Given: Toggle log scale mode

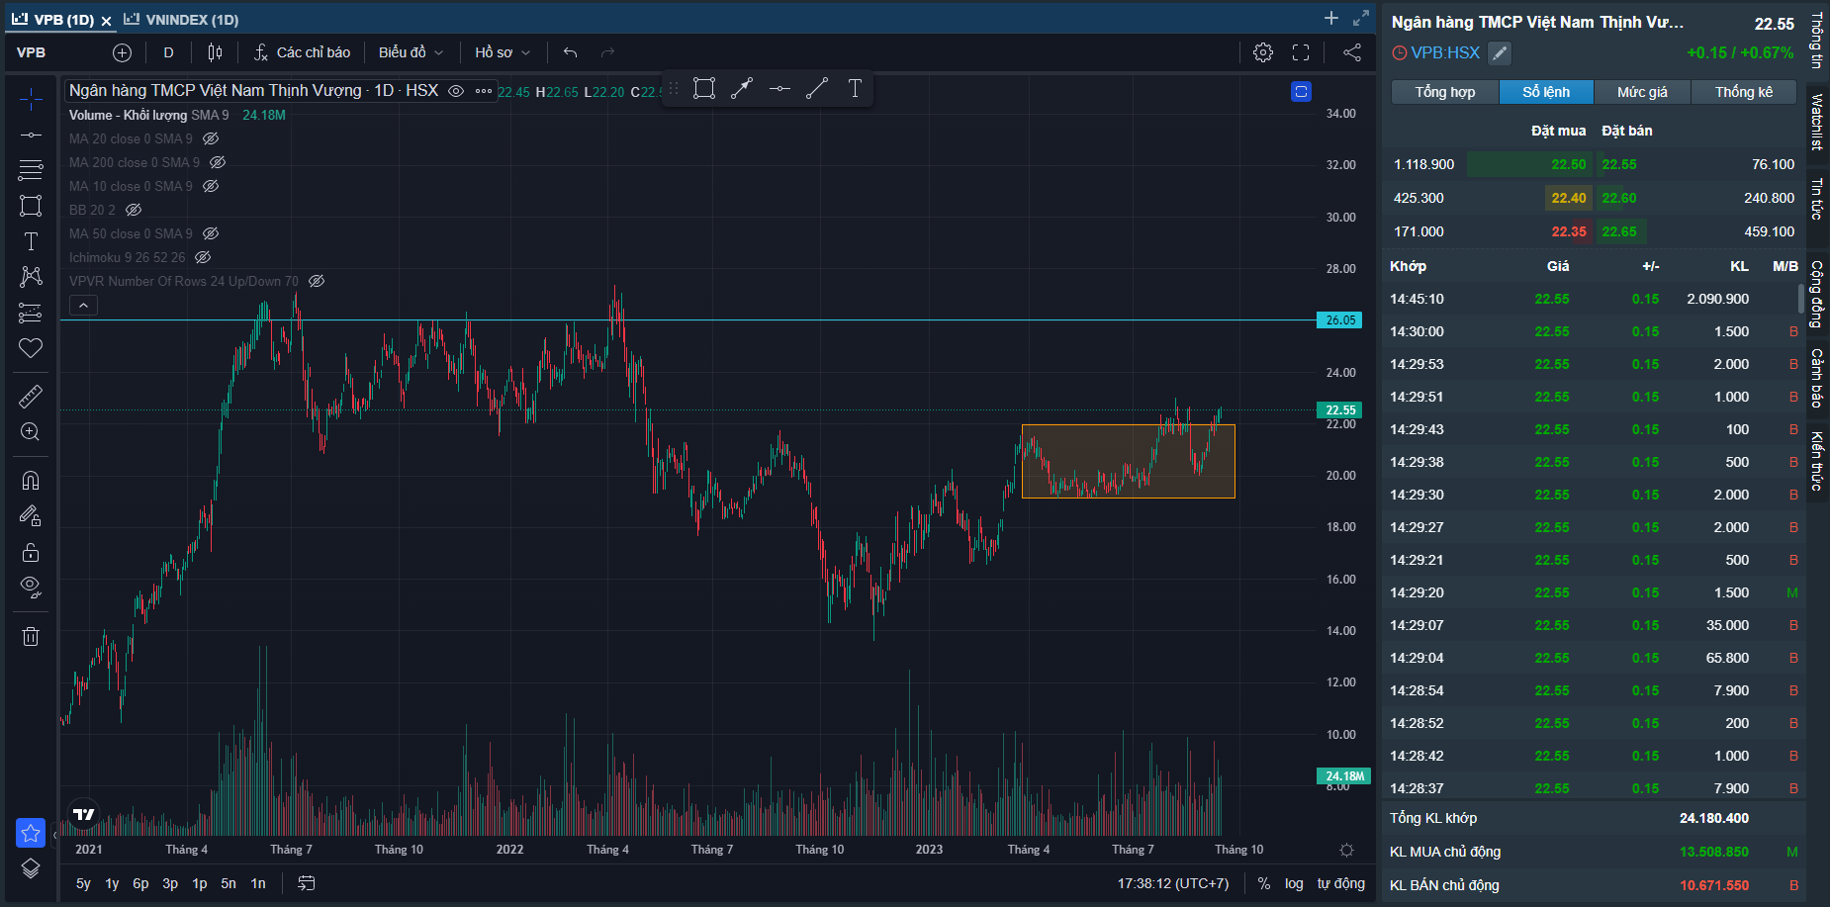Looking at the screenshot, I should coord(1294,883).
